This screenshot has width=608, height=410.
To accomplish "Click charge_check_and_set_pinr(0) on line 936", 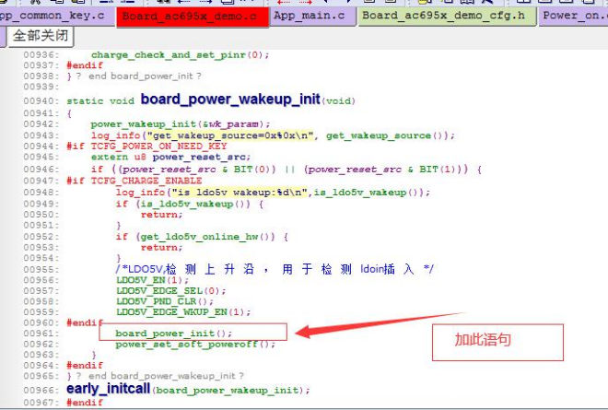I will 180,55.
